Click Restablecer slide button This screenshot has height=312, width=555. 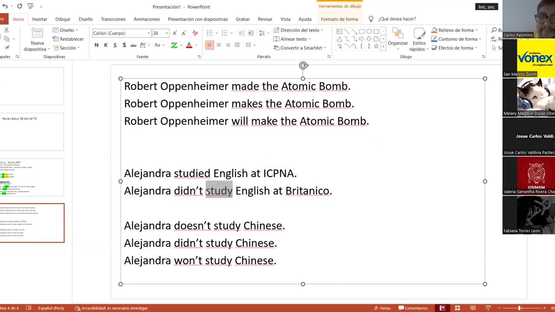click(x=68, y=39)
